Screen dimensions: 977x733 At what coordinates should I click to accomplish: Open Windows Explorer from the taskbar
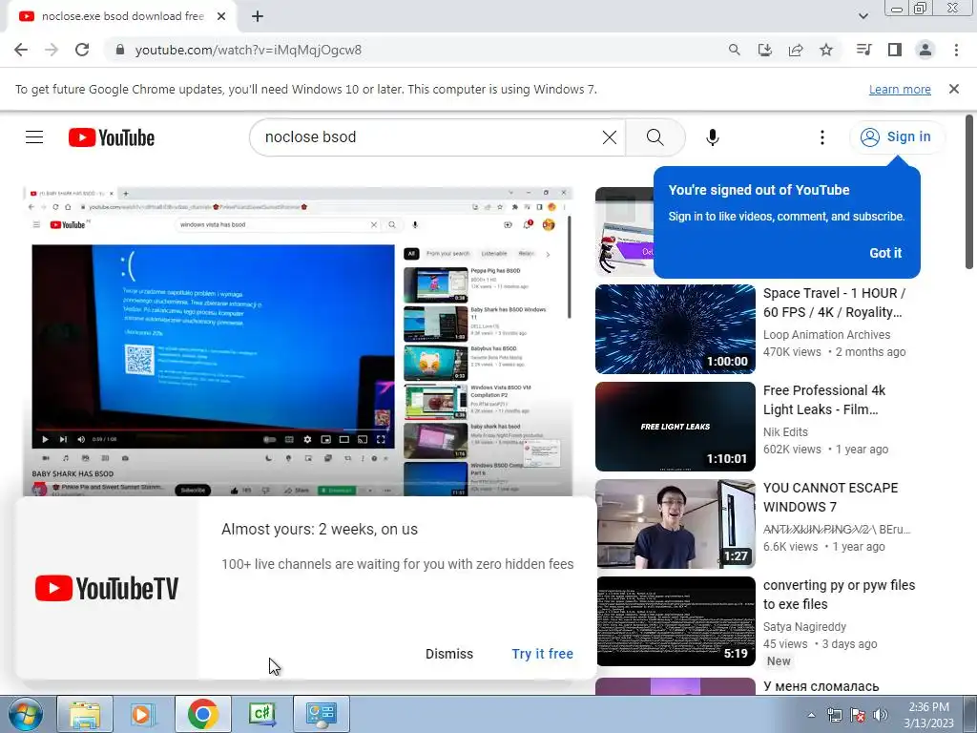(85, 714)
